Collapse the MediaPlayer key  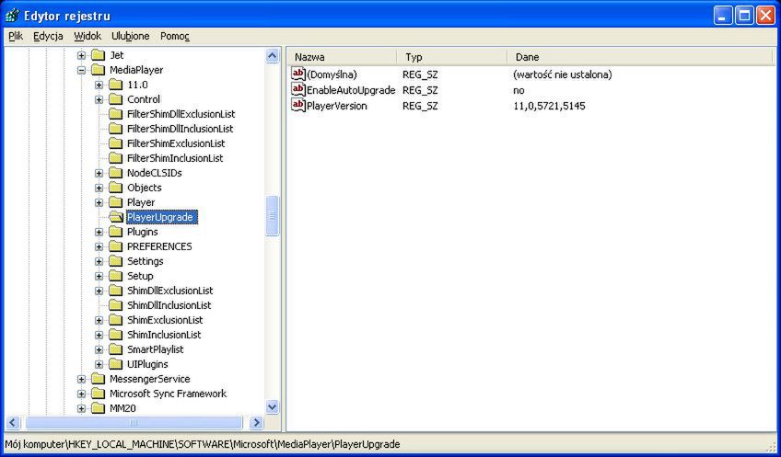[81, 70]
